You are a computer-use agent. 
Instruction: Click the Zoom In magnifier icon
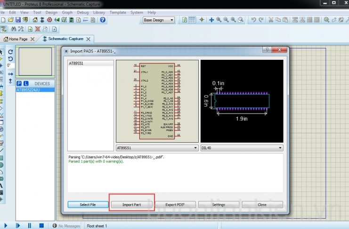pyautogui.click(x=219, y=20)
